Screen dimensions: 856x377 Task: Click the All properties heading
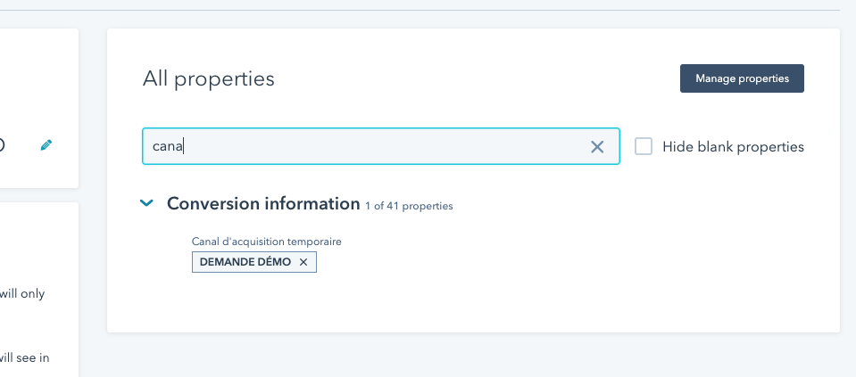tap(208, 78)
